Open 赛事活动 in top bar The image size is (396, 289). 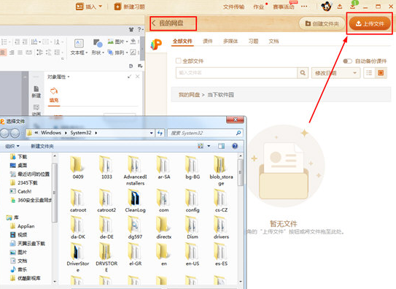(284, 7)
